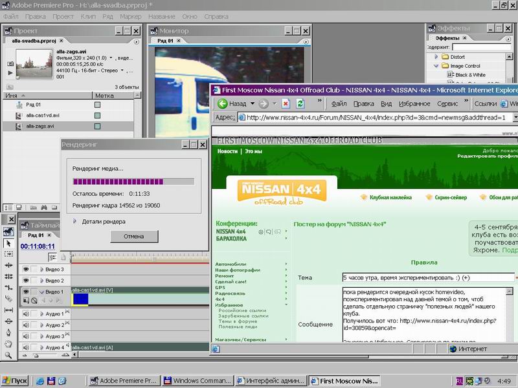Click the label color swatch for alla-zags.avi
518x388 pixels.
(98, 126)
